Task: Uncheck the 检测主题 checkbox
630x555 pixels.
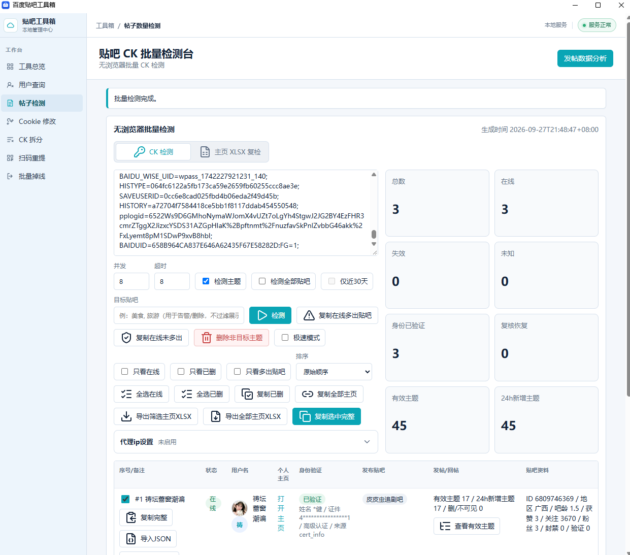Action: point(206,281)
